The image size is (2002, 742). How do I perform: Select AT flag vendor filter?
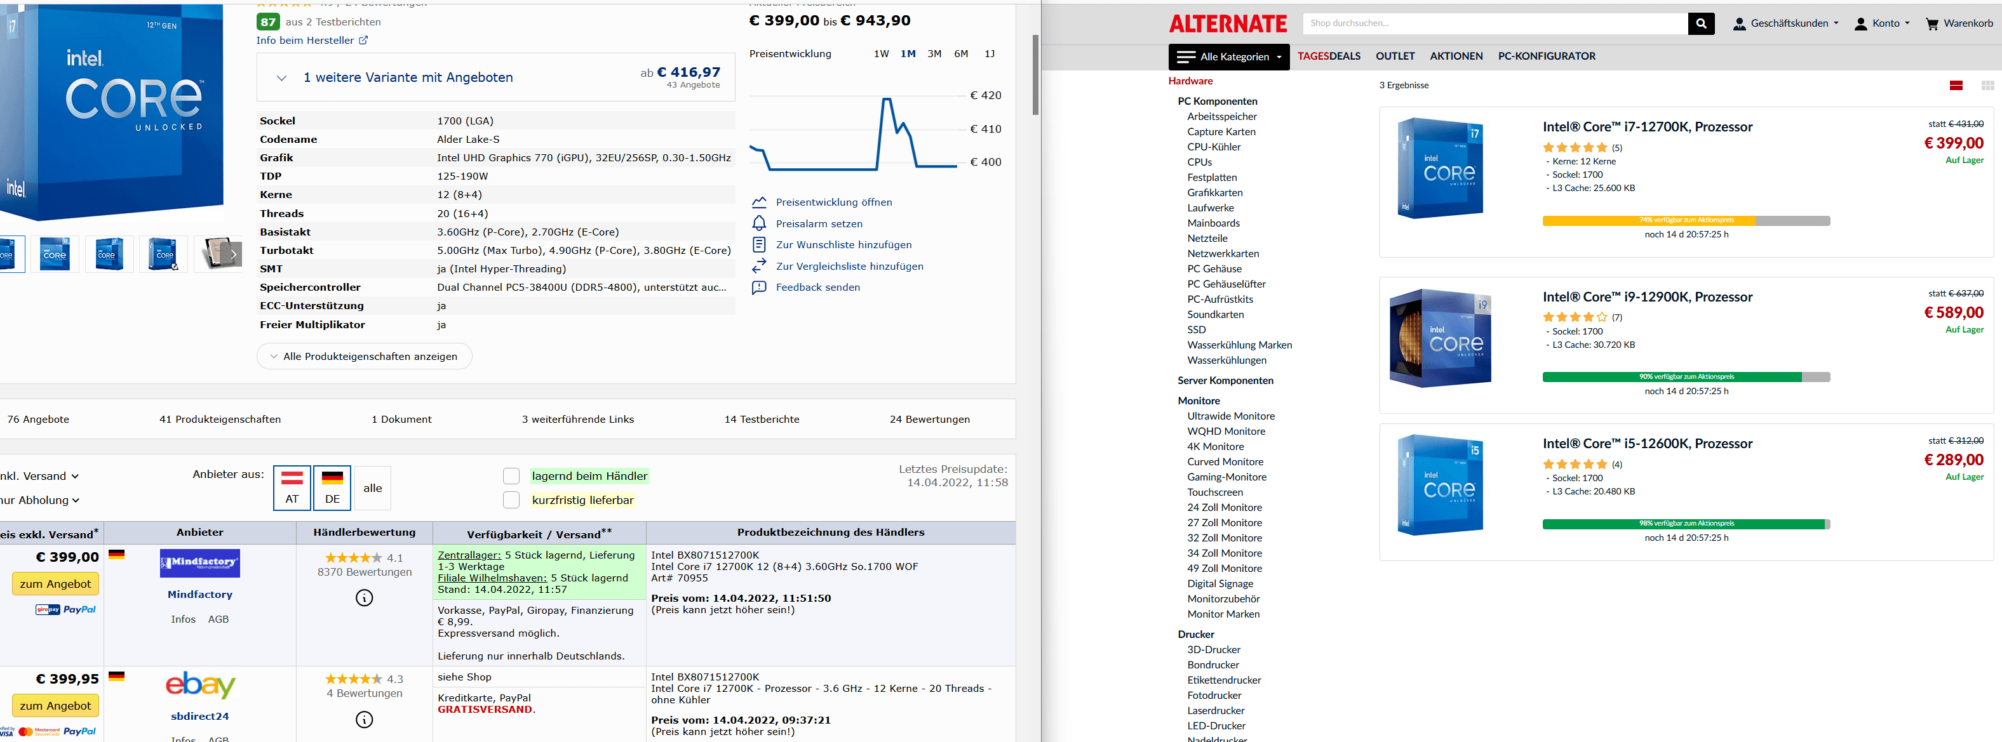coord(292,487)
